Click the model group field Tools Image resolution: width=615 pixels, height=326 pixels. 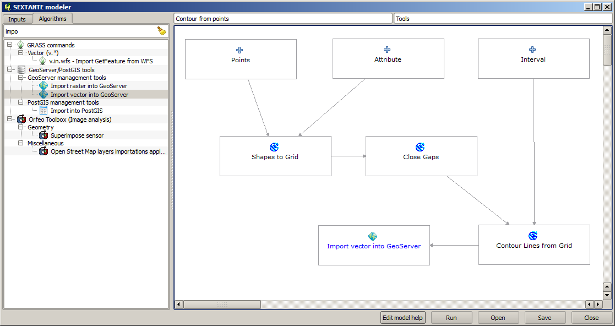503,18
